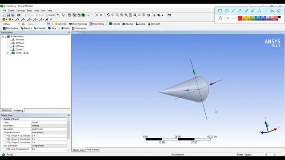Viewport: 285px width, 160px height.
Task: Select the Chamfer tool
Action: pos(40,28)
